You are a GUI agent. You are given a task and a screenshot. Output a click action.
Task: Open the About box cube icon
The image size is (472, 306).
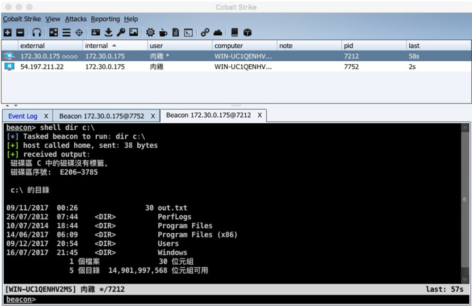(247, 32)
